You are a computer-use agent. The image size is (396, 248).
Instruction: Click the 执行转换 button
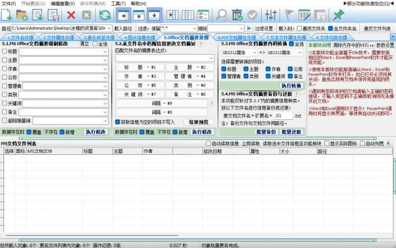pos(291,85)
